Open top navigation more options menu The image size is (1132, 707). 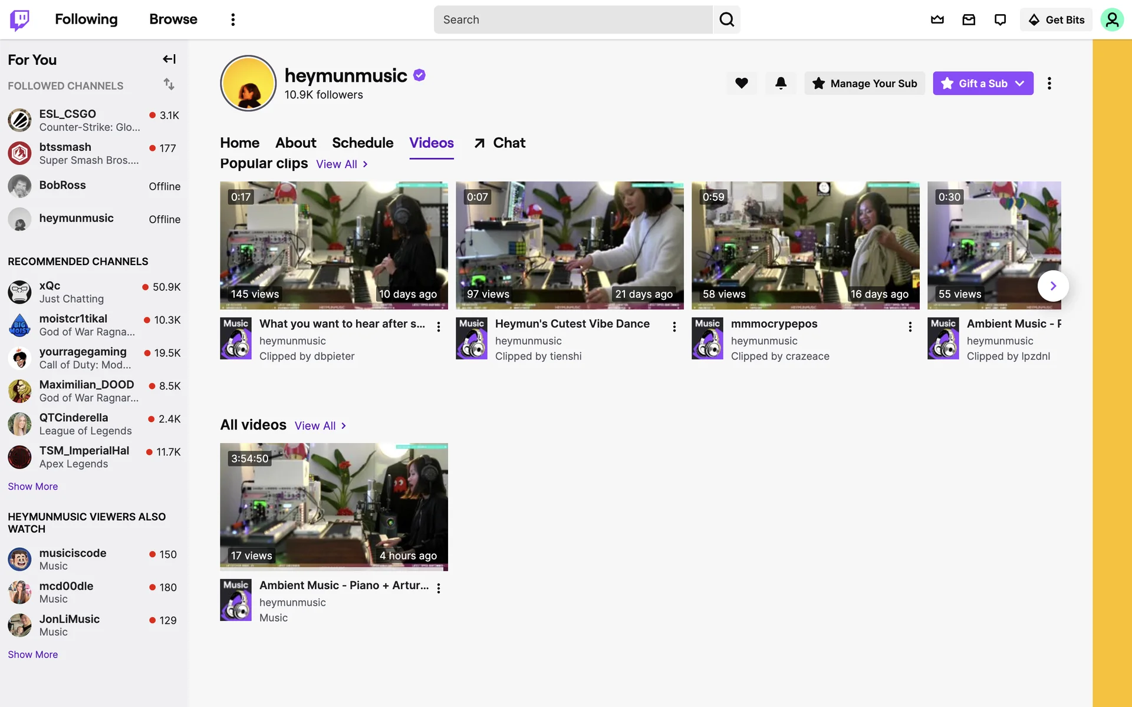pyautogui.click(x=233, y=19)
